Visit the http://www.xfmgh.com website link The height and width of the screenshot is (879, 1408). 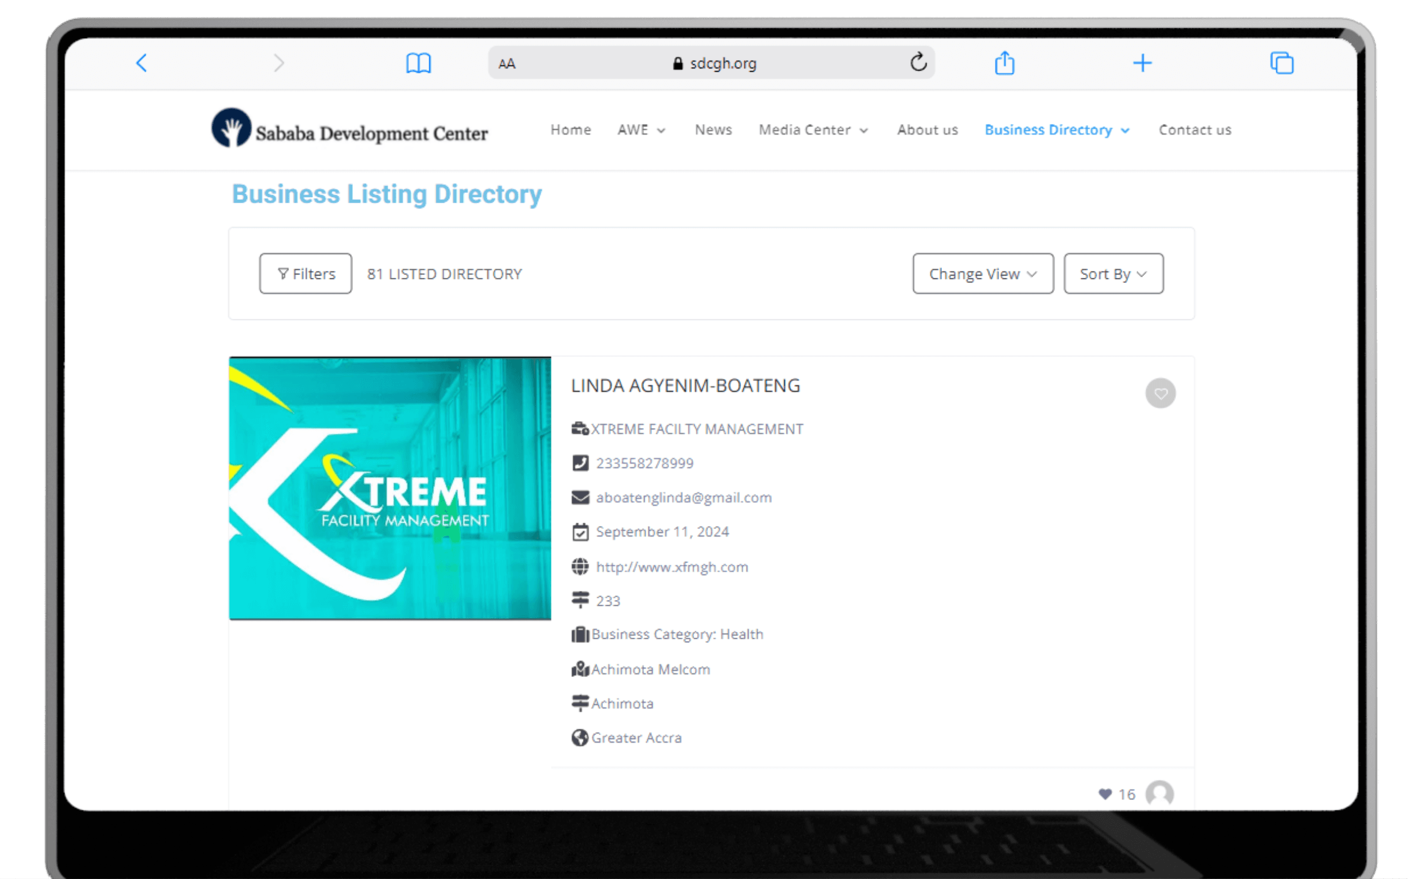672,567
